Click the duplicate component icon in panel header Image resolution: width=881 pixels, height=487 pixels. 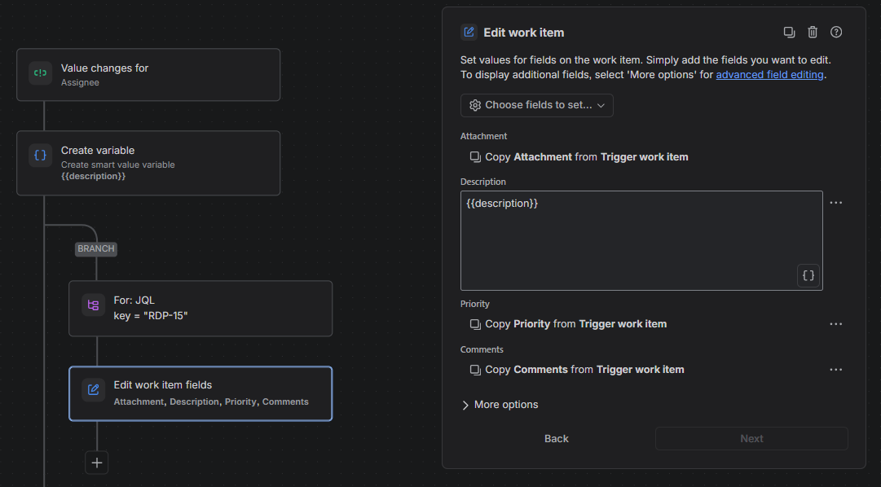[789, 33]
